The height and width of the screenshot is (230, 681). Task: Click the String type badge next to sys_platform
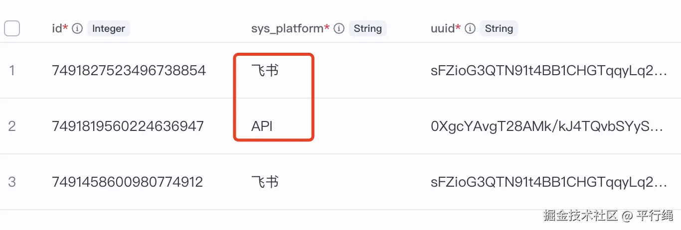point(367,29)
